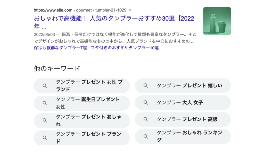Click search icon beside タンブラー プレゼント ブランド
Viewport: 264px width, 158px height.
coord(45,138)
